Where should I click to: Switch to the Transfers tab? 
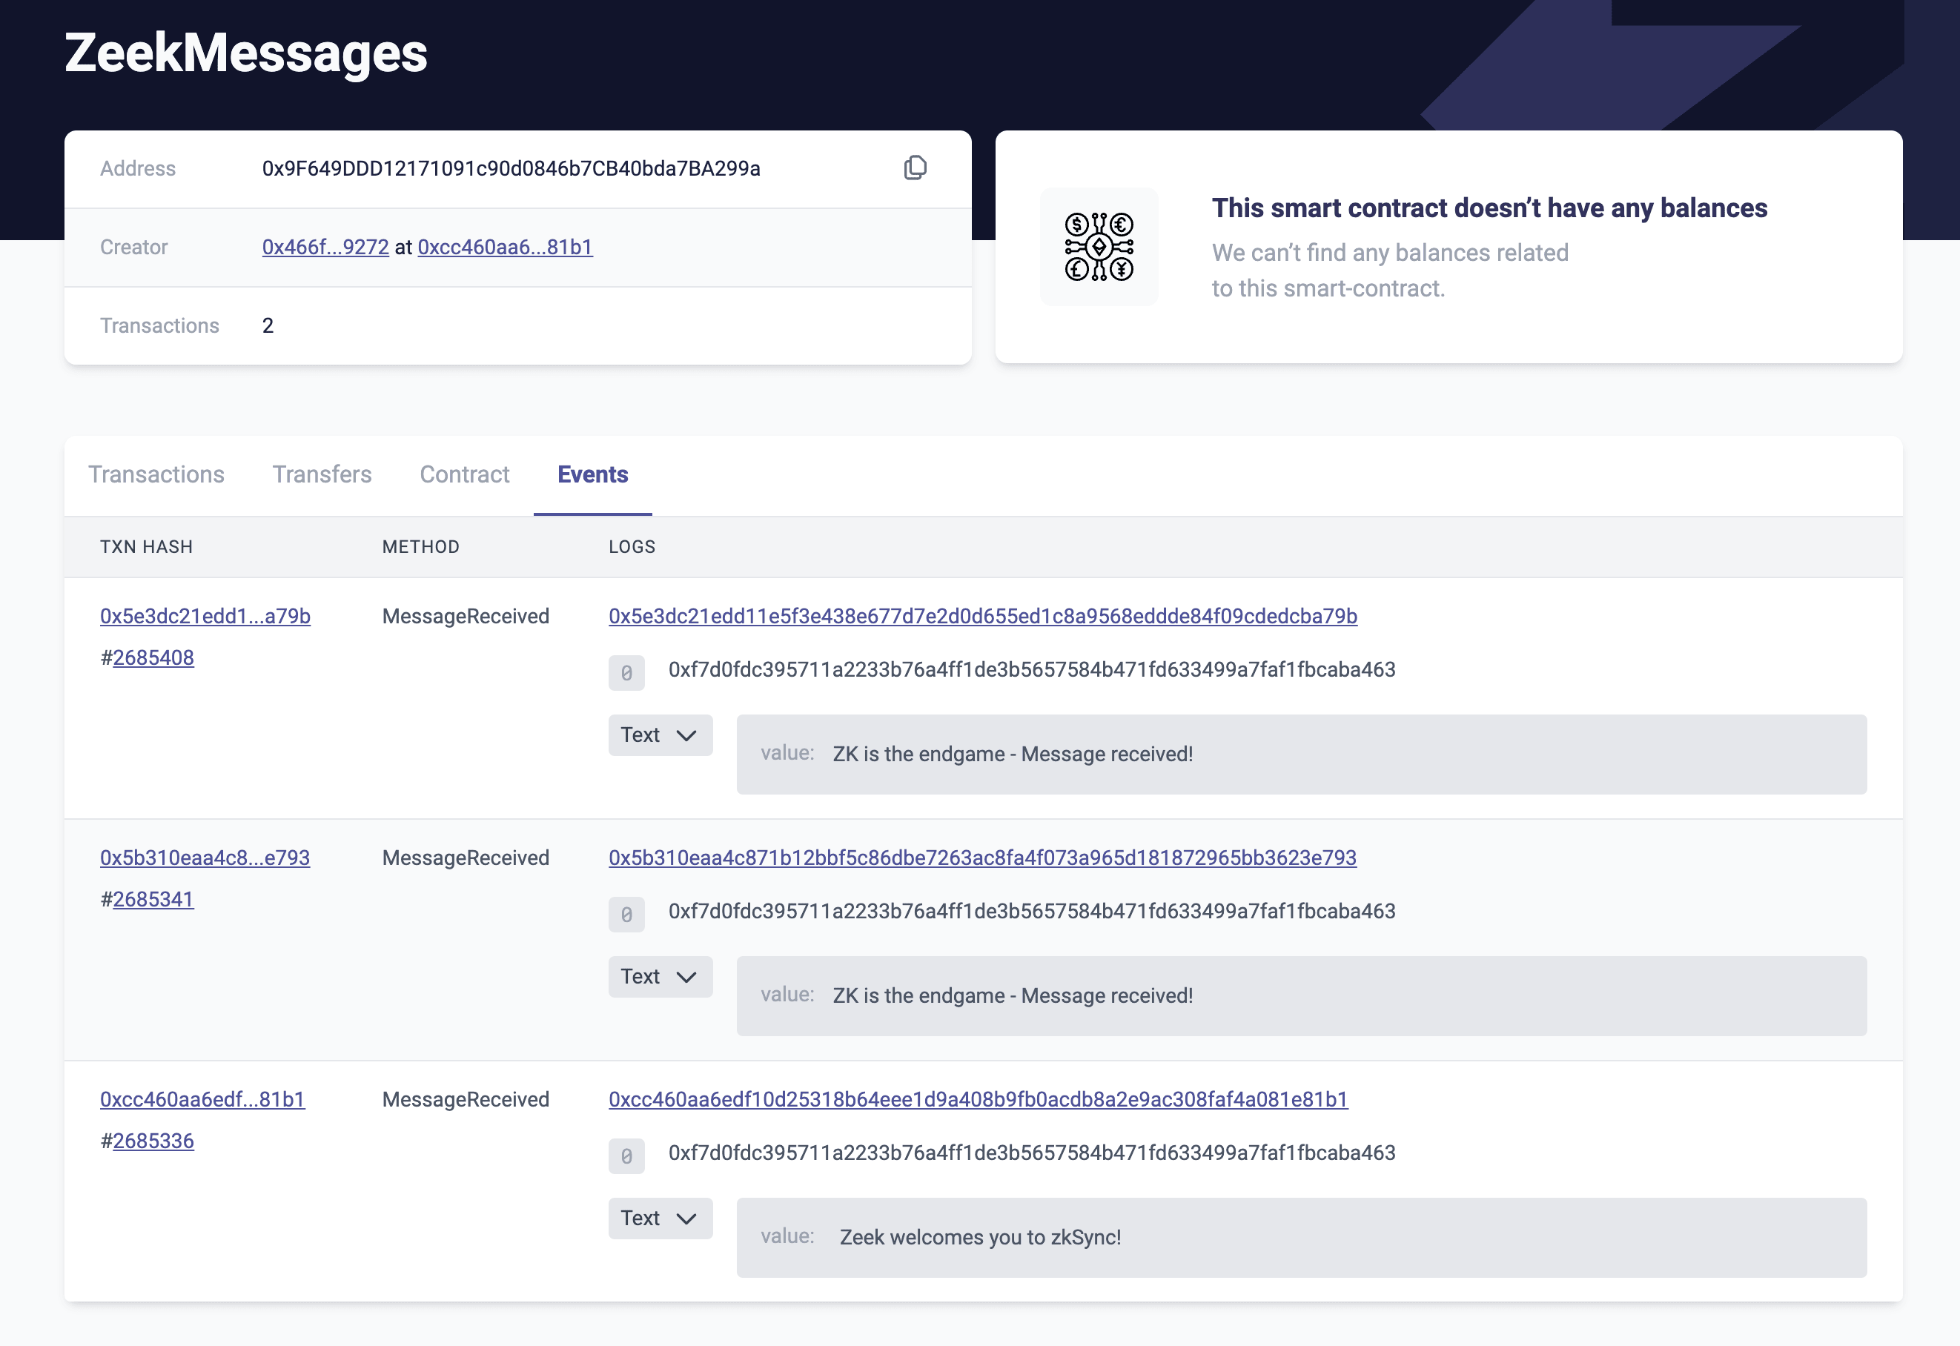click(x=321, y=474)
